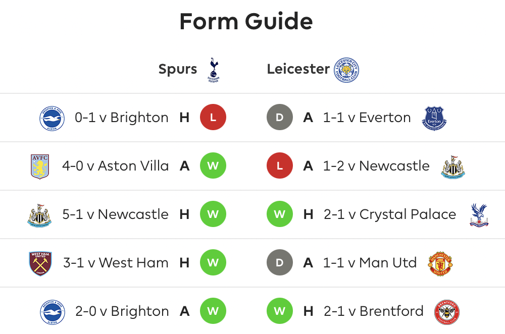This screenshot has width=505, height=334.
Task: Open the Brentford bee badge
Action: click(447, 312)
